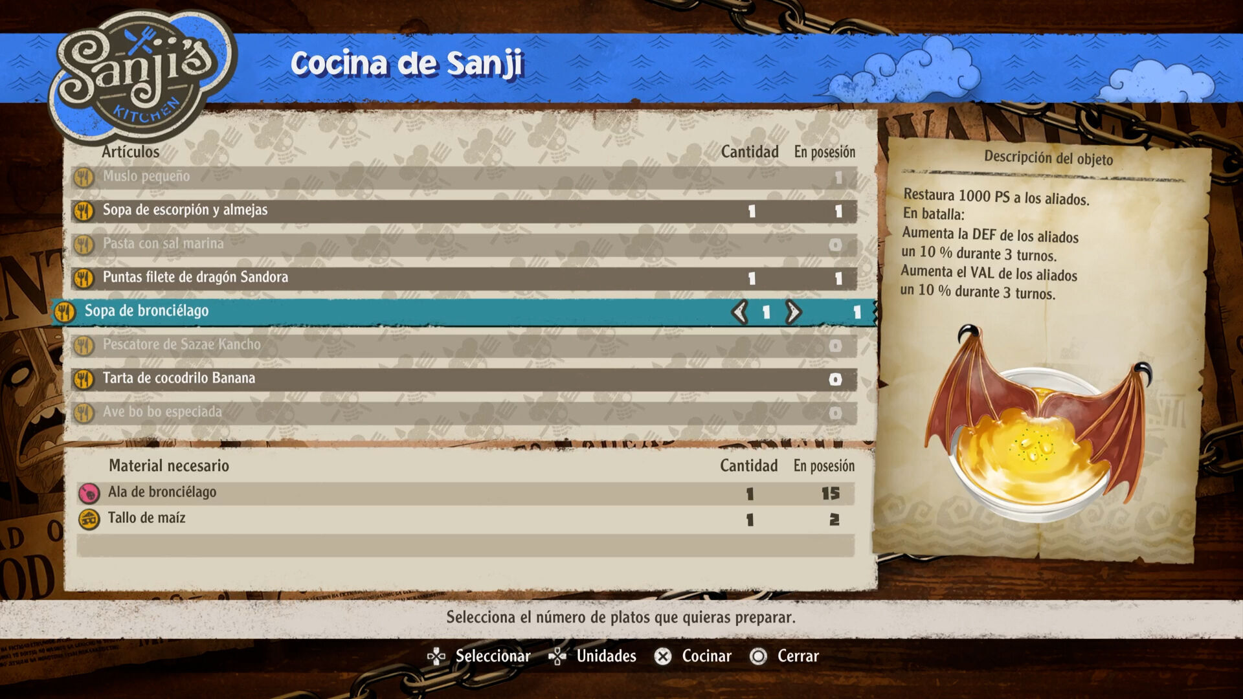Click the Cerrar button label

pyautogui.click(x=798, y=656)
